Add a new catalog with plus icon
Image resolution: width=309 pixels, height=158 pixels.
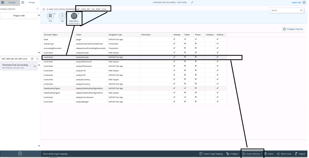[x=20, y=154]
